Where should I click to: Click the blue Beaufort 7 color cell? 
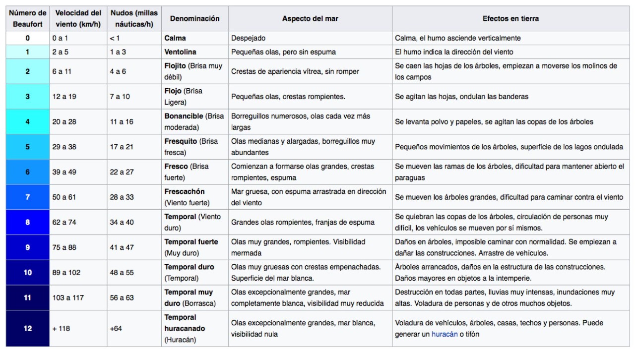tap(28, 197)
